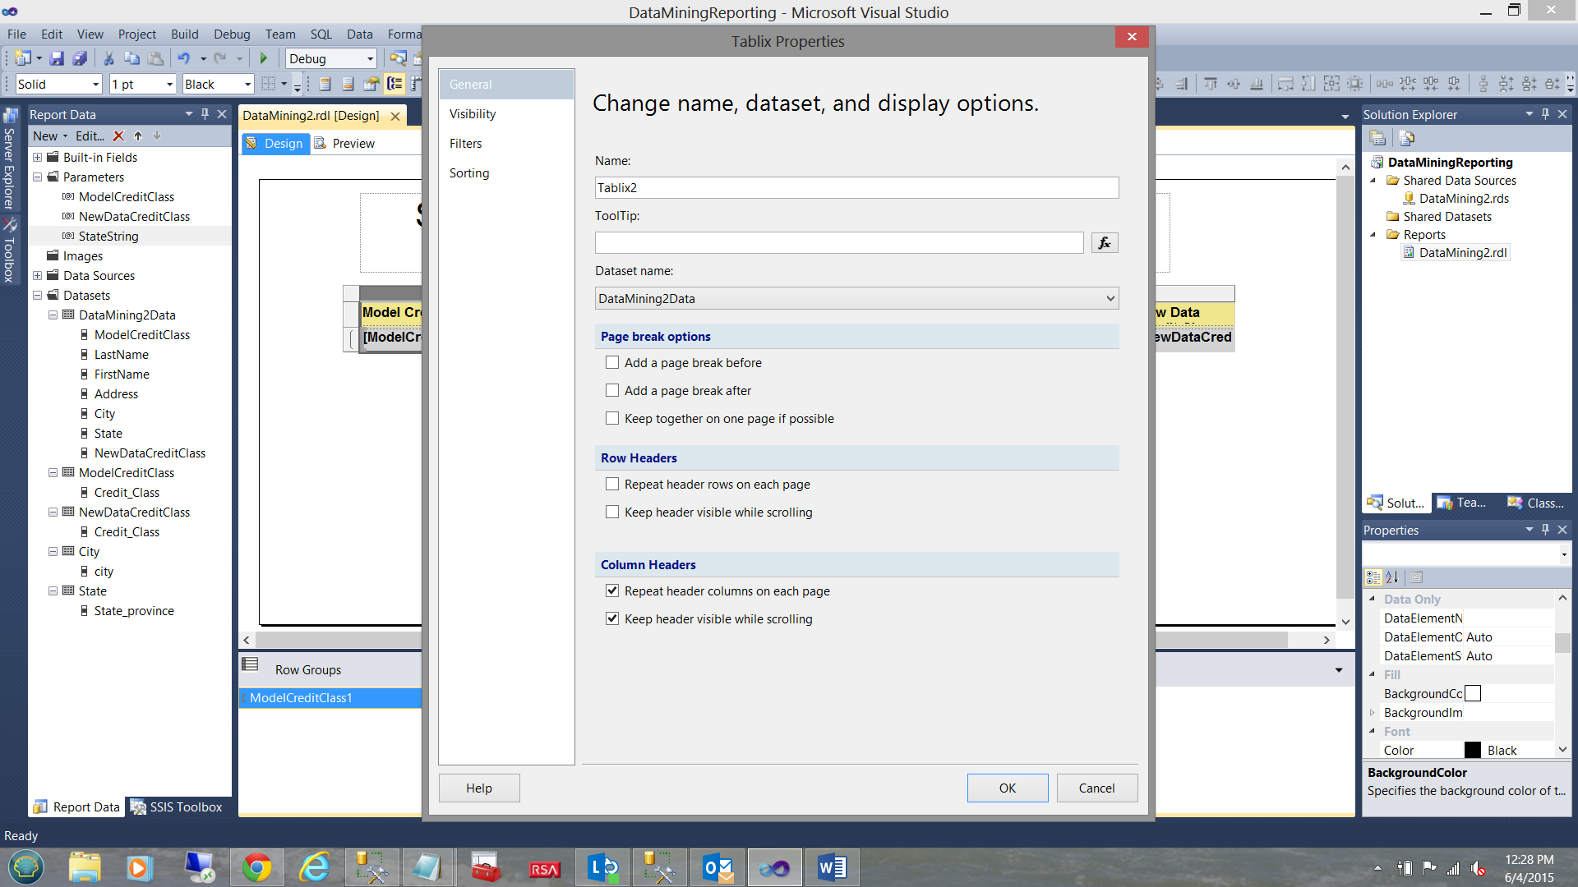This screenshot has width=1578, height=887.
Task: Click delete X icon in Report Data
Action: click(118, 136)
